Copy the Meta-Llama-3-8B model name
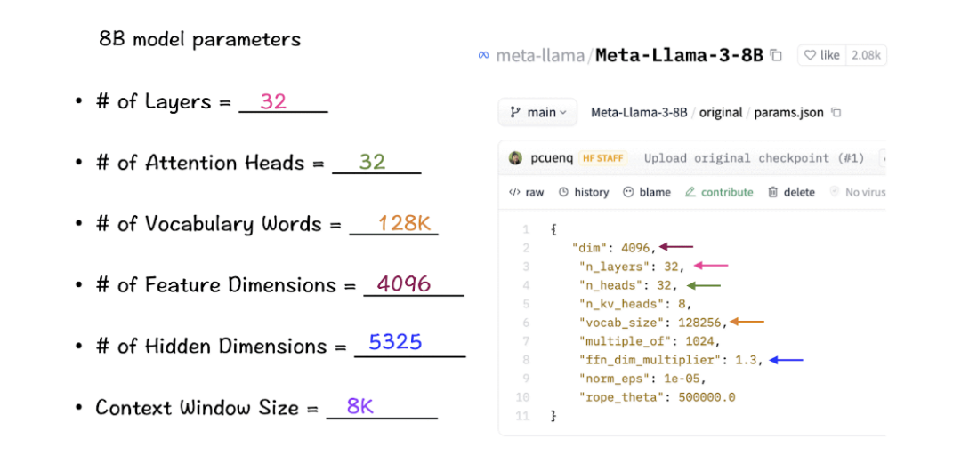Screen dimensions: 961x463 click(x=776, y=55)
